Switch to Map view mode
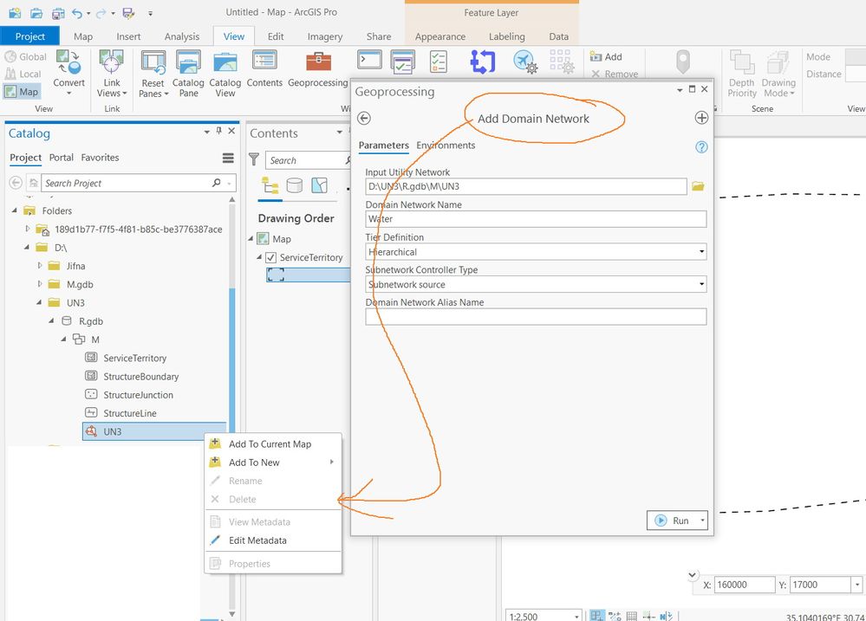This screenshot has width=866, height=621. coord(23,92)
